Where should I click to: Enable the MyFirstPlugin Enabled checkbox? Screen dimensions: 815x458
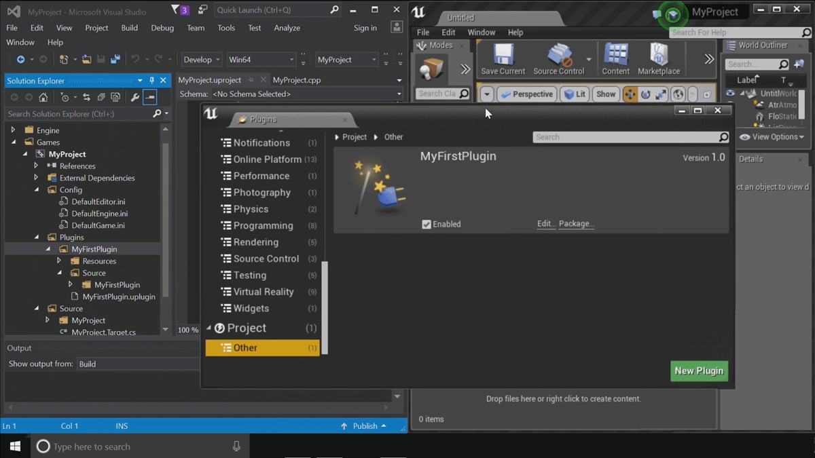(427, 224)
